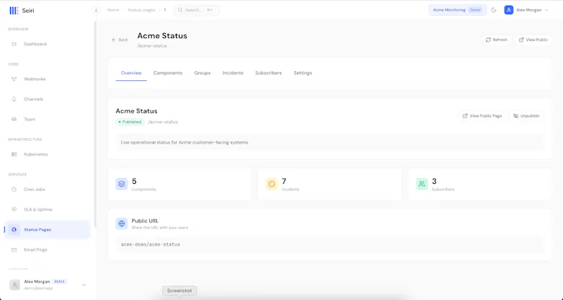
Task: Click the View Public Page button
Action: (482, 116)
